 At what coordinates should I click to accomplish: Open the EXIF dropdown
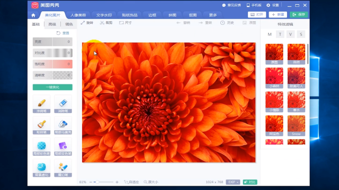pyautogui.click(x=233, y=182)
